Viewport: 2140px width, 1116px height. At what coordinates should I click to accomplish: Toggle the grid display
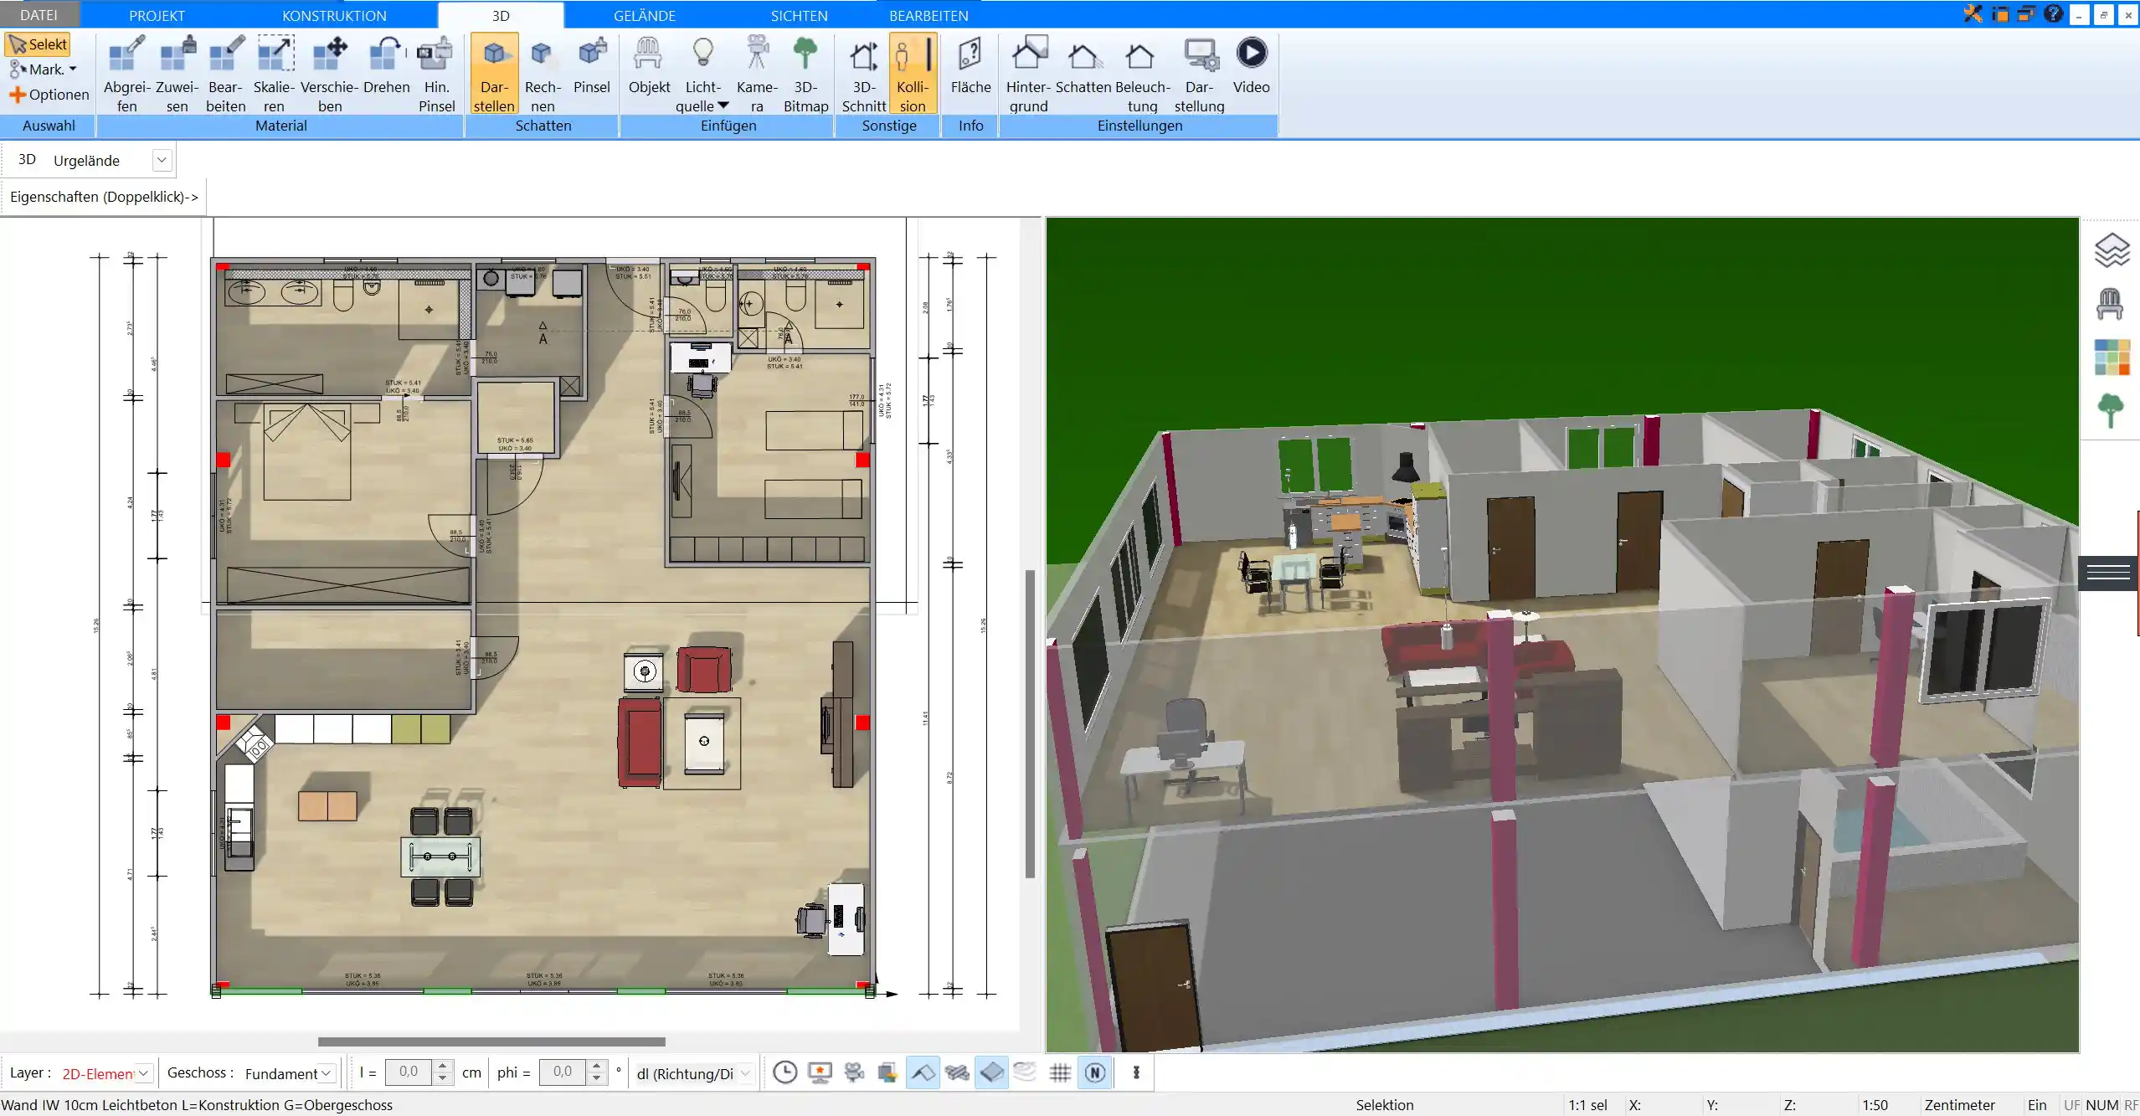[x=1060, y=1072]
